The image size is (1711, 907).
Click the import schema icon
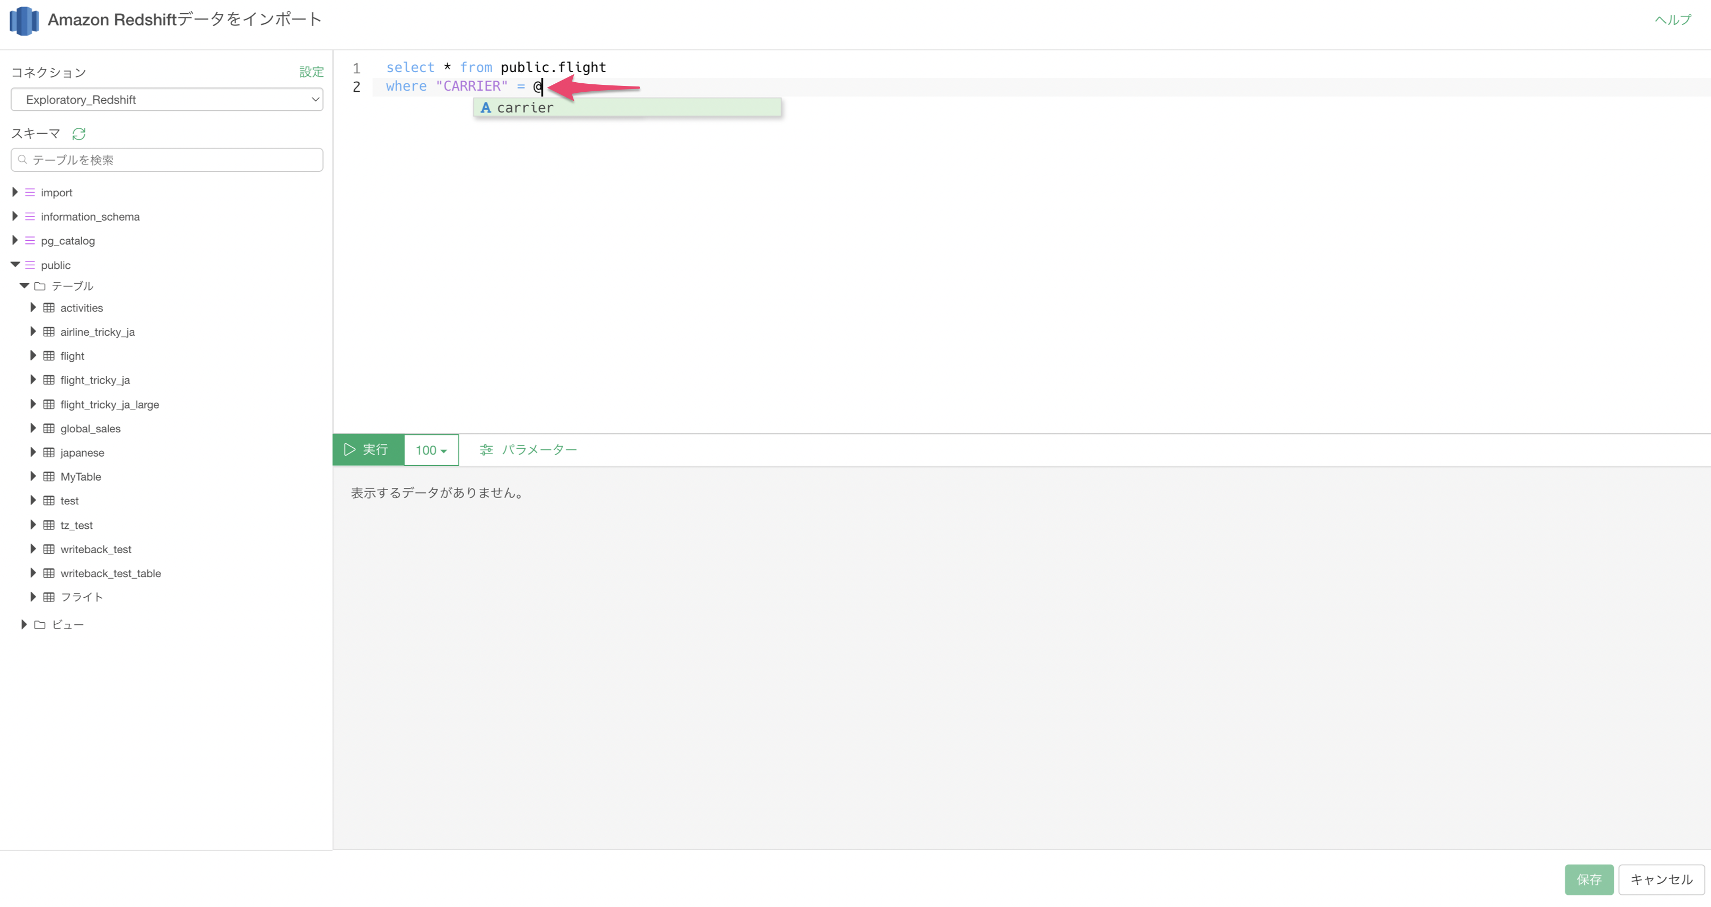point(30,193)
